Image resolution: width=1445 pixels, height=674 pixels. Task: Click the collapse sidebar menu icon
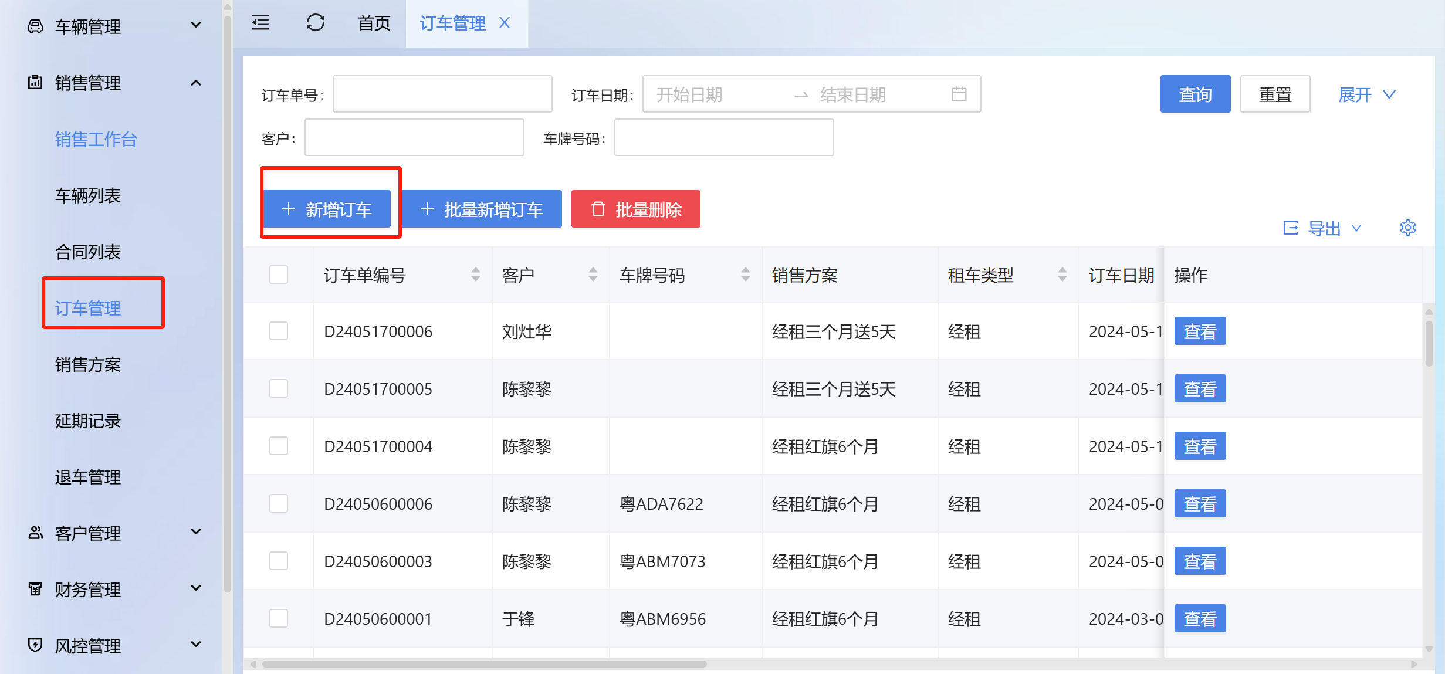tap(260, 23)
